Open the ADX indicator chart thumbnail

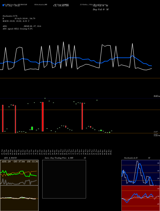(x=19, y=173)
